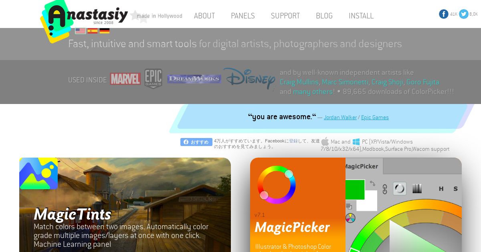Select the green foreground color swatch
Screen dimensions: 481x252
click(355, 189)
